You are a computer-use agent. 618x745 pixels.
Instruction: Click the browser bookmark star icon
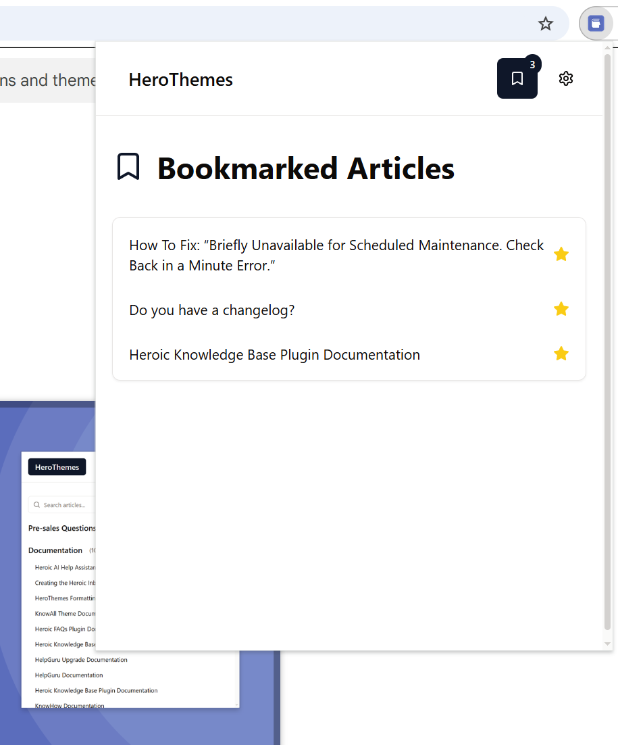coord(545,23)
